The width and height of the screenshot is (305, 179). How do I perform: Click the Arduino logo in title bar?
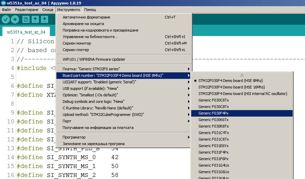3,3
